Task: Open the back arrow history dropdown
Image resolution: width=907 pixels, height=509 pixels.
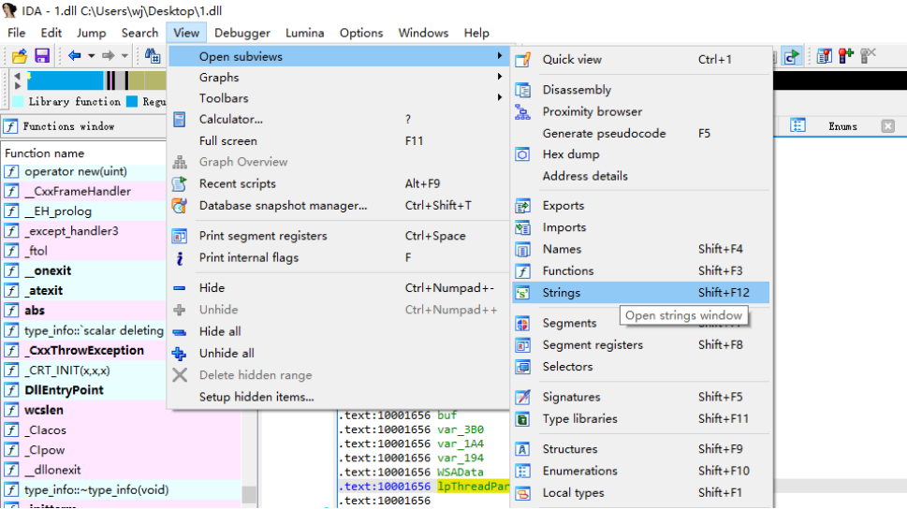Action: (92, 56)
